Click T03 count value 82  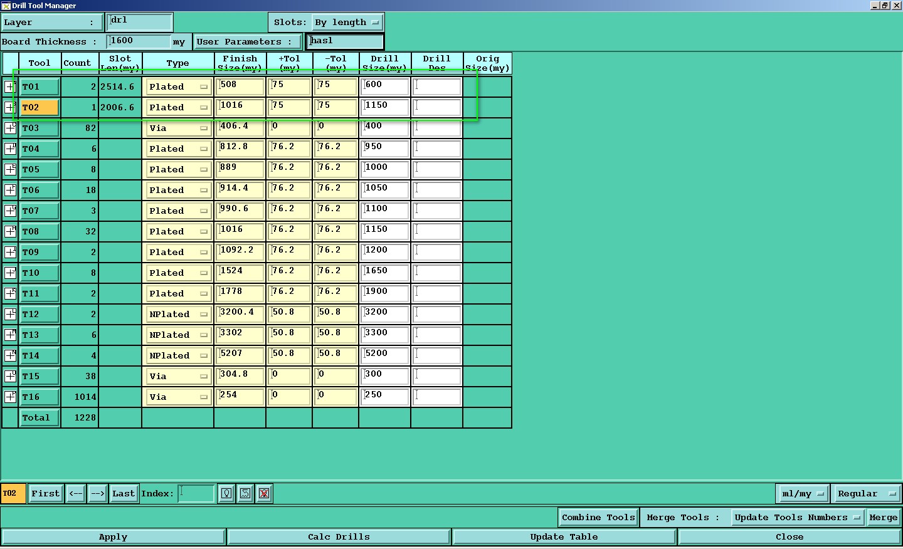pyautogui.click(x=90, y=128)
